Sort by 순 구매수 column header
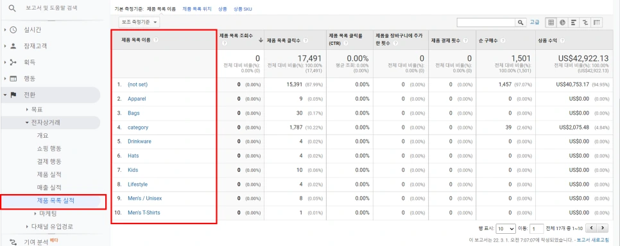The image size is (620, 246). 488,40
